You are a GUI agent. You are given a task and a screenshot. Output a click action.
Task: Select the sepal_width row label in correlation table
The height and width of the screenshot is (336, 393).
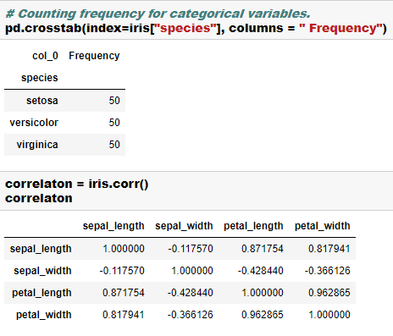(x=42, y=271)
